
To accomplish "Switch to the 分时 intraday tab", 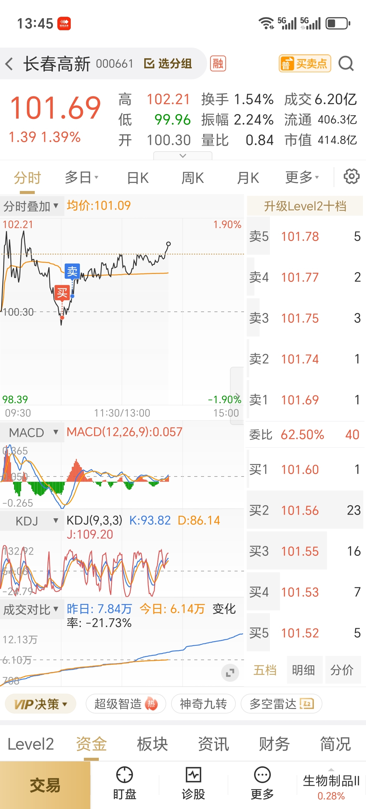I will pos(27,178).
